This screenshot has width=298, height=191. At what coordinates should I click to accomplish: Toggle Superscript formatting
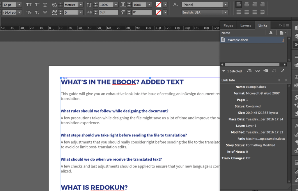37,5
